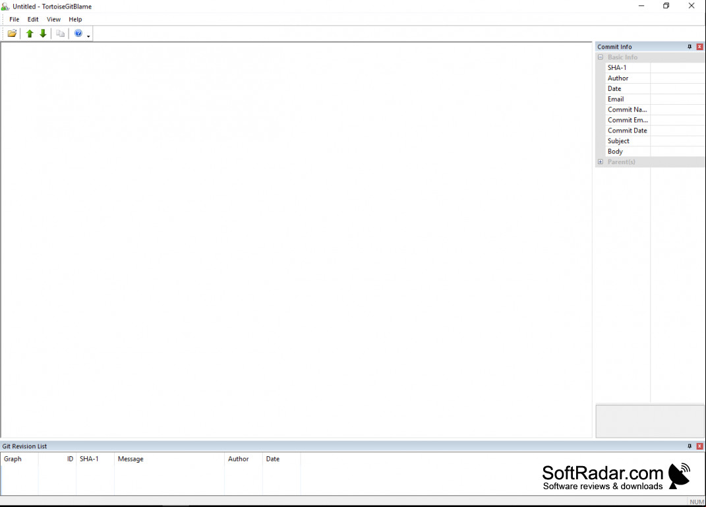Click the Copy toolbar icon
706x507 pixels.
[60, 34]
